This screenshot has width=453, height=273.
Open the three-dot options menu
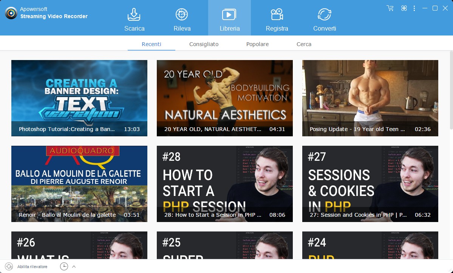point(414,8)
